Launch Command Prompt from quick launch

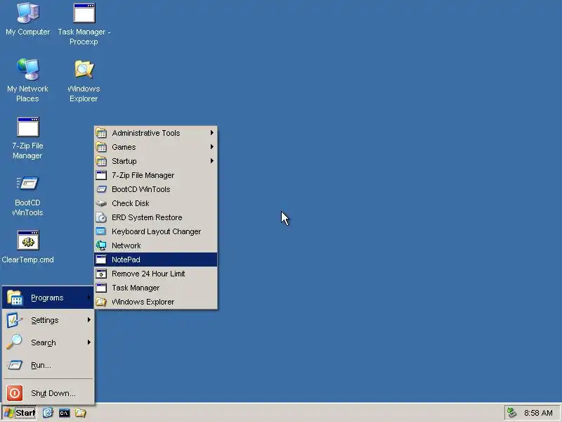(64, 413)
